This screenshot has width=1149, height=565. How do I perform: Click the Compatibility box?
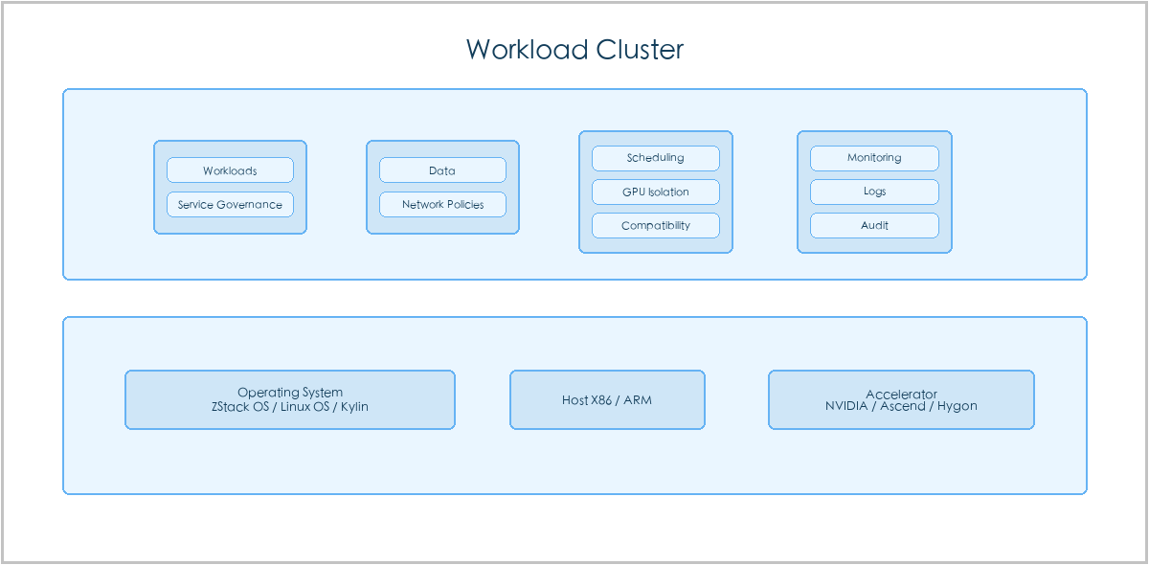[656, 226]
